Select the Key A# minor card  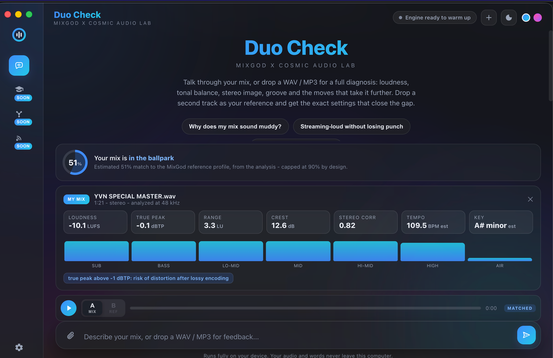(501, 222)
